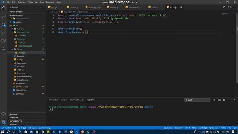Open the terminal selector dropdown '1: bash'
Screen dimensions: 238x134
197,100
